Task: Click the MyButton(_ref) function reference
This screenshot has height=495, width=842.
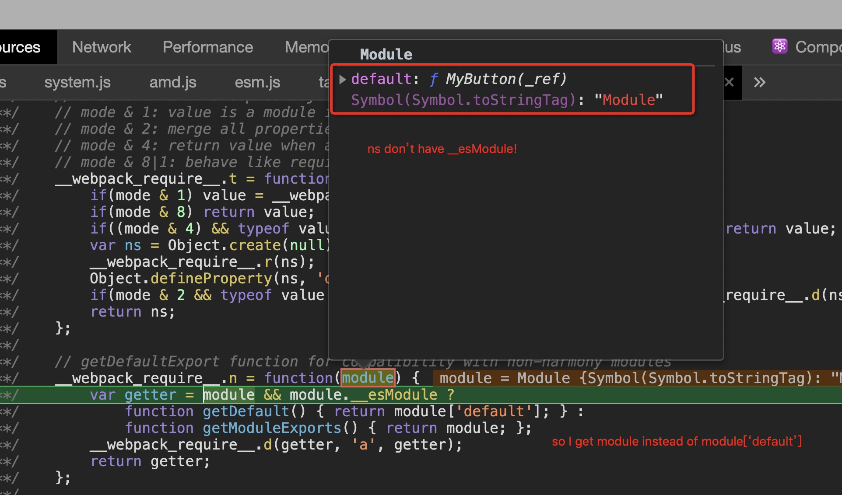Action: point(506,79)
